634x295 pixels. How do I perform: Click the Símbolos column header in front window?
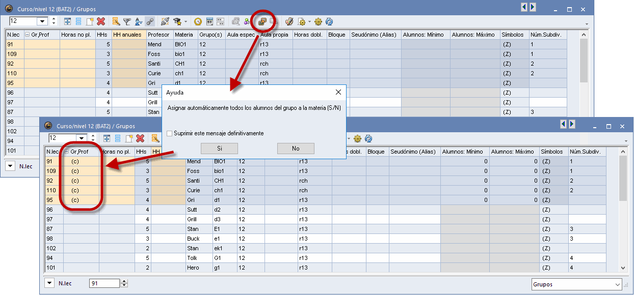pyautogui.click(x=554, y=152)
